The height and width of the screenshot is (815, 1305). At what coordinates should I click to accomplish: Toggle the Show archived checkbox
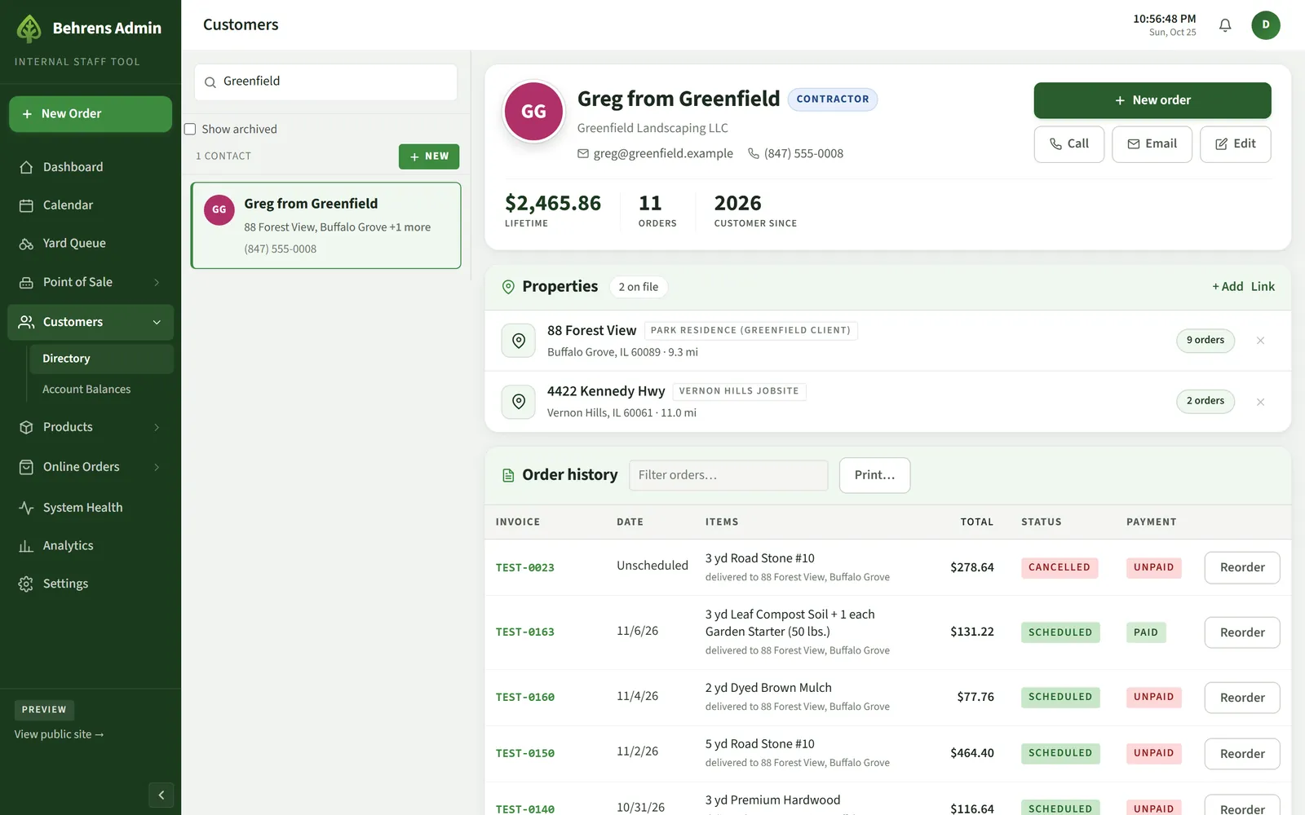(x=190, y=129)
